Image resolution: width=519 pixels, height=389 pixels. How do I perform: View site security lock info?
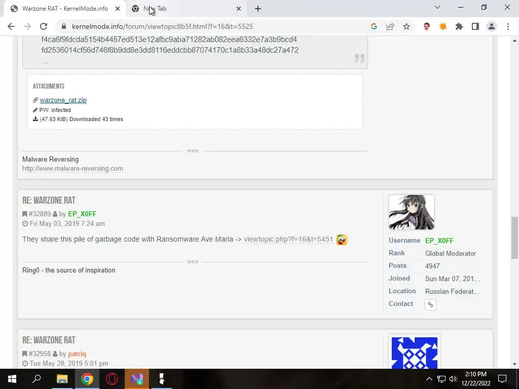[64, 26]
